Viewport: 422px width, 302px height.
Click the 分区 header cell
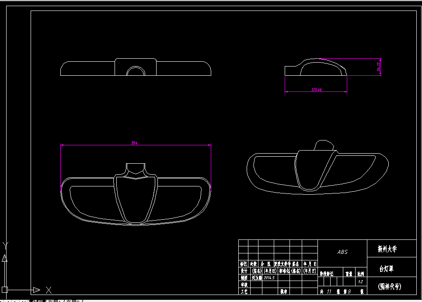tap(266, 264)
